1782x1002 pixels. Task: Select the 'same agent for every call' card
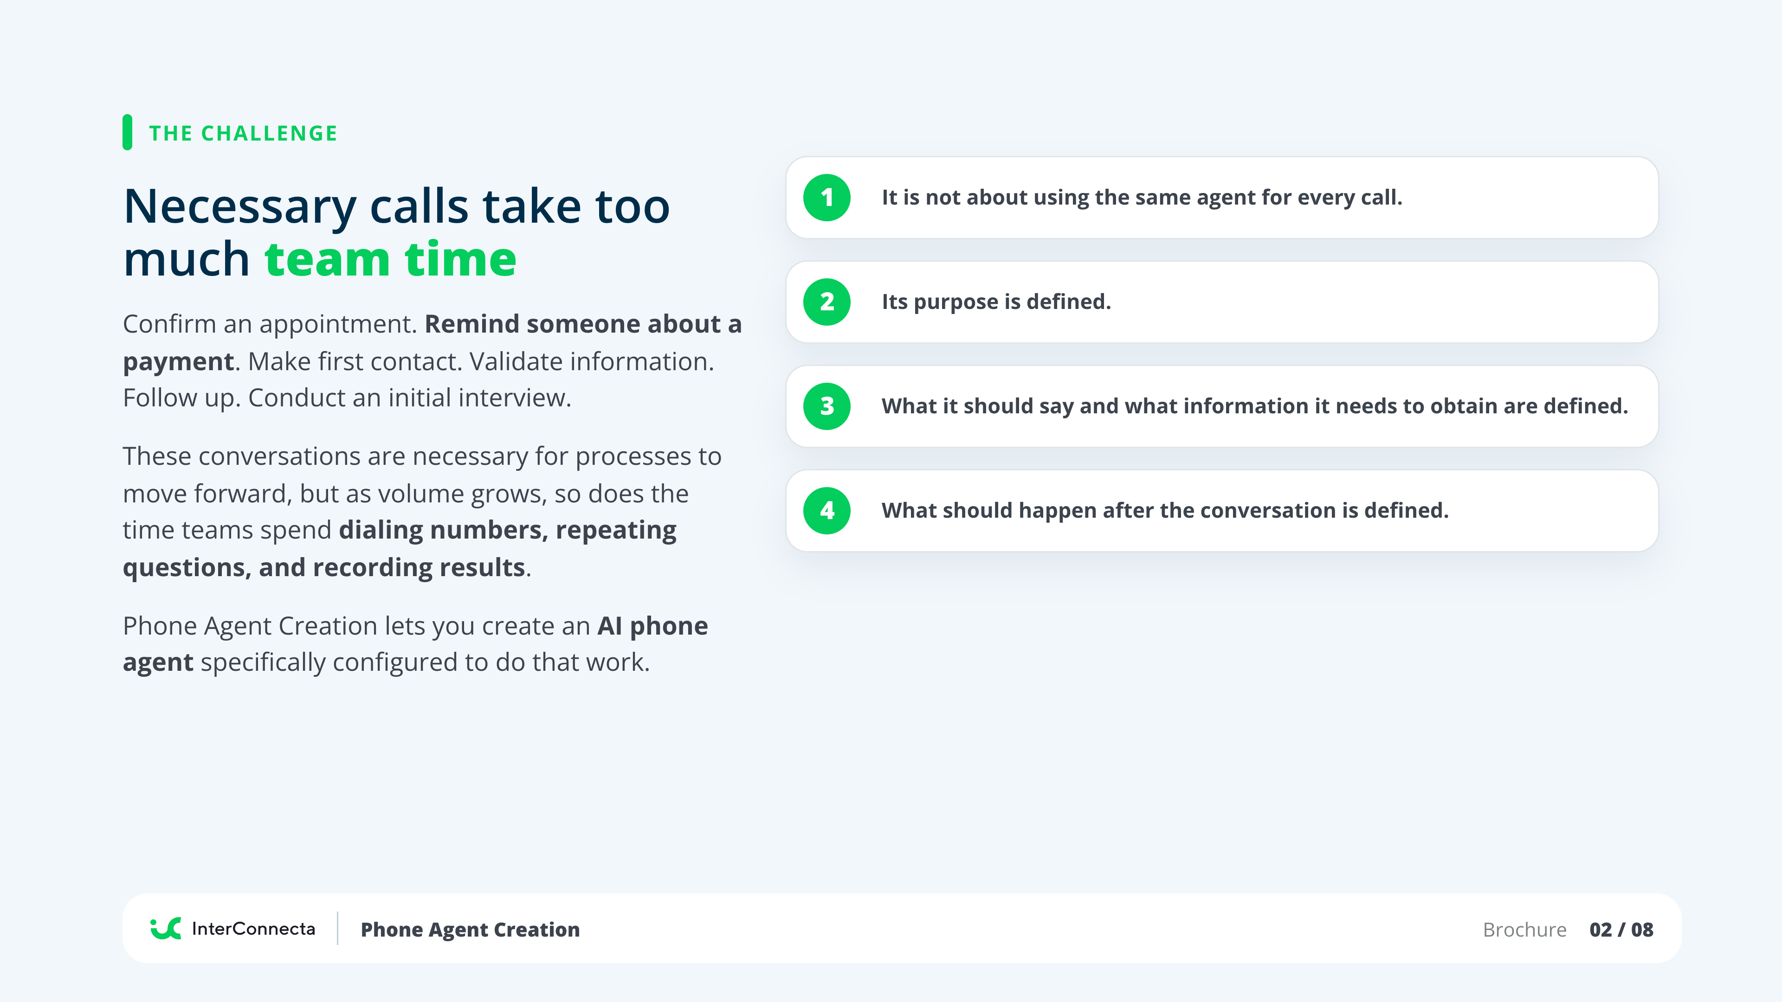click(1222, 198)
